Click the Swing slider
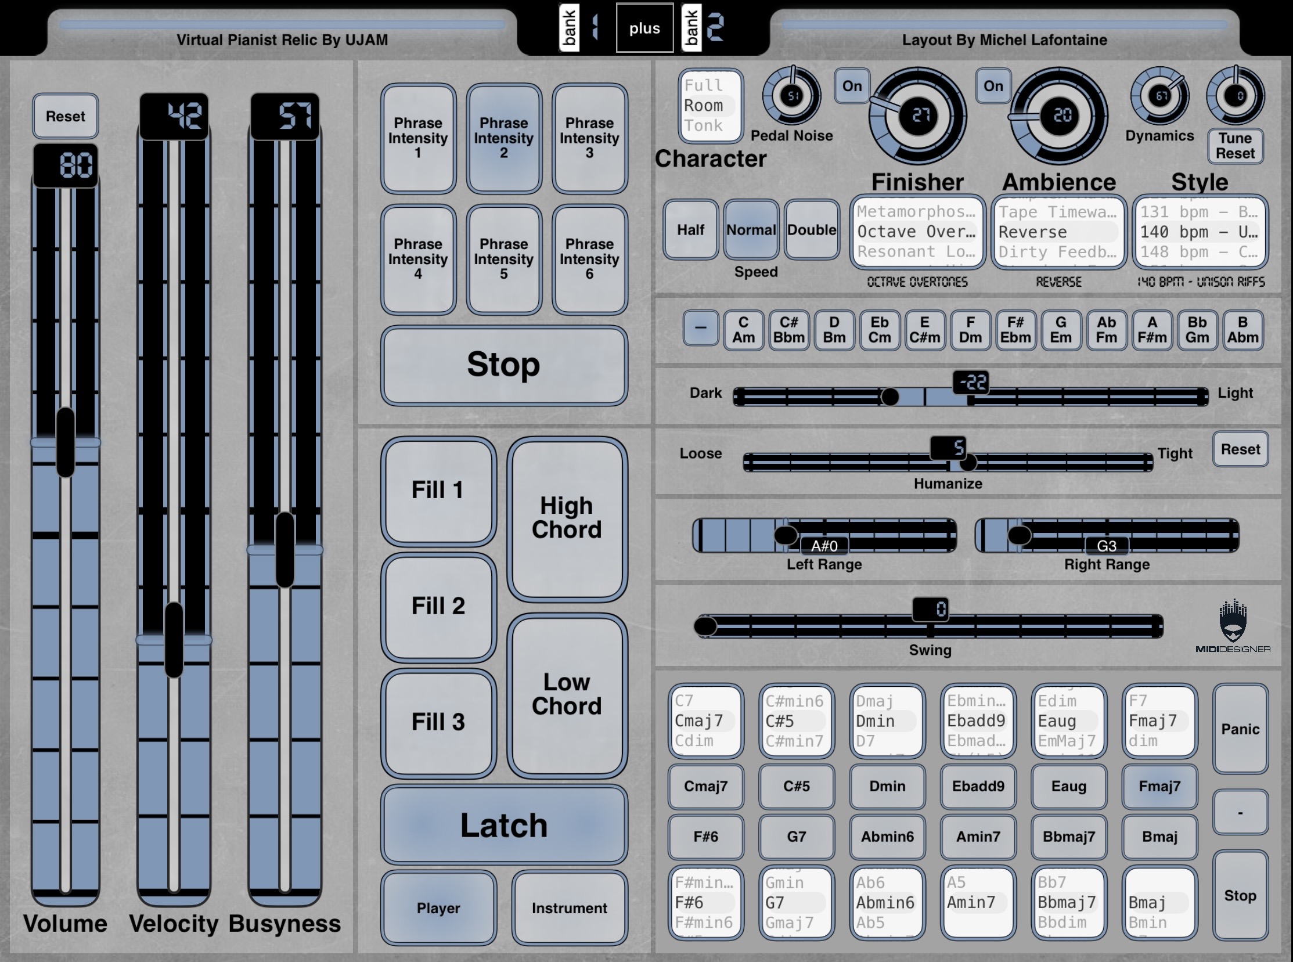 [x=929, y=626]
